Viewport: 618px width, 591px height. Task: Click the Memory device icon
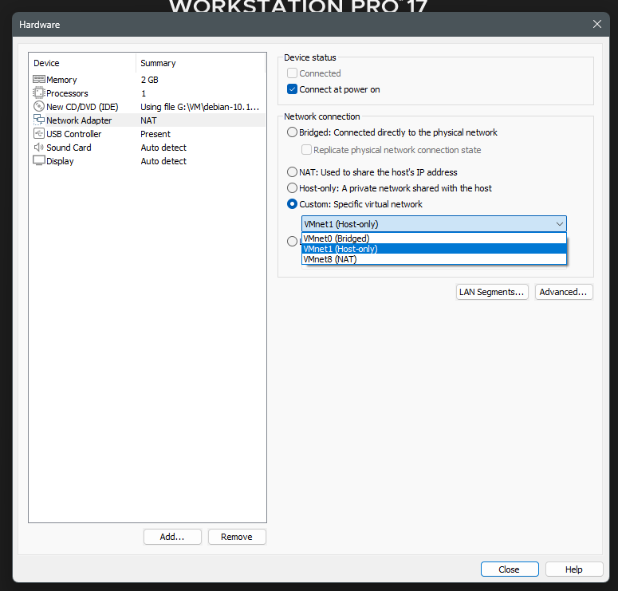[38, 79]
